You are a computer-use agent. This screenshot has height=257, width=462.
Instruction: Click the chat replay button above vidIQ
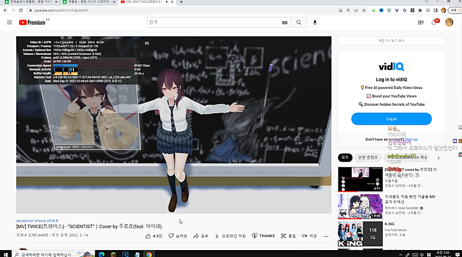tap(392, 40)
